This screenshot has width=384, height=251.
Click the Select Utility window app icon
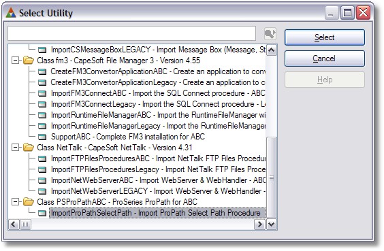[x=11, y=13]
